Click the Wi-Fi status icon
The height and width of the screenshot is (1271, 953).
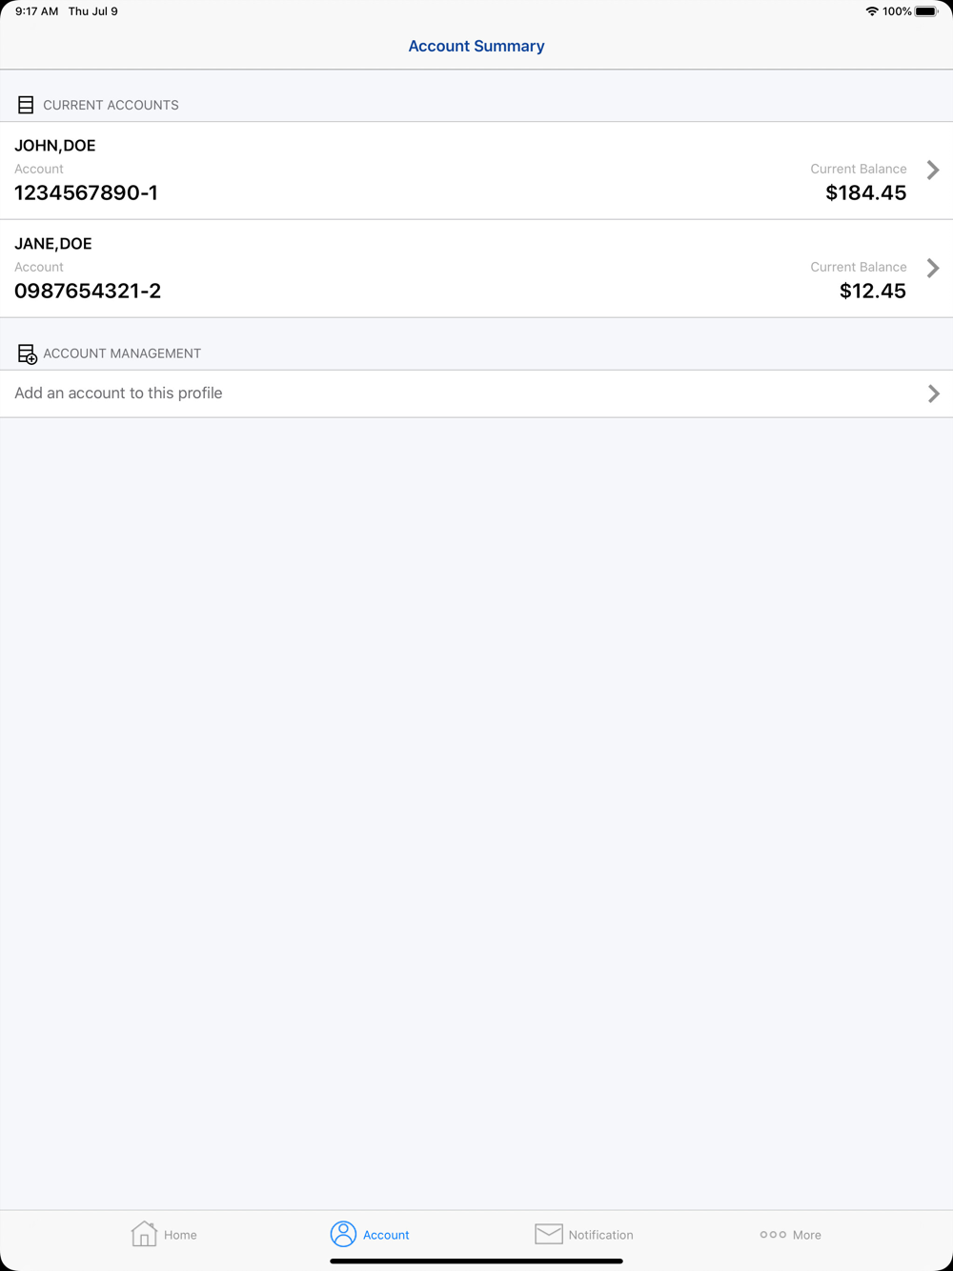pyautogui.click(x=871, y=11)
